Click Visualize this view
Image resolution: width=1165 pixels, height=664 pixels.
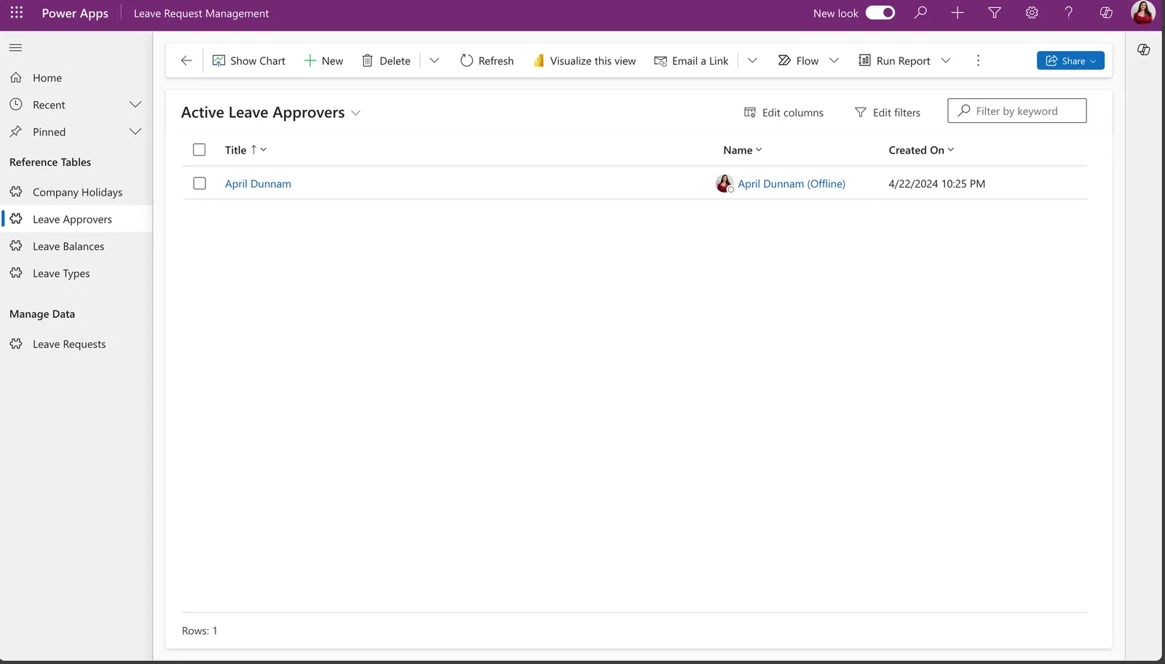[585, 60]
